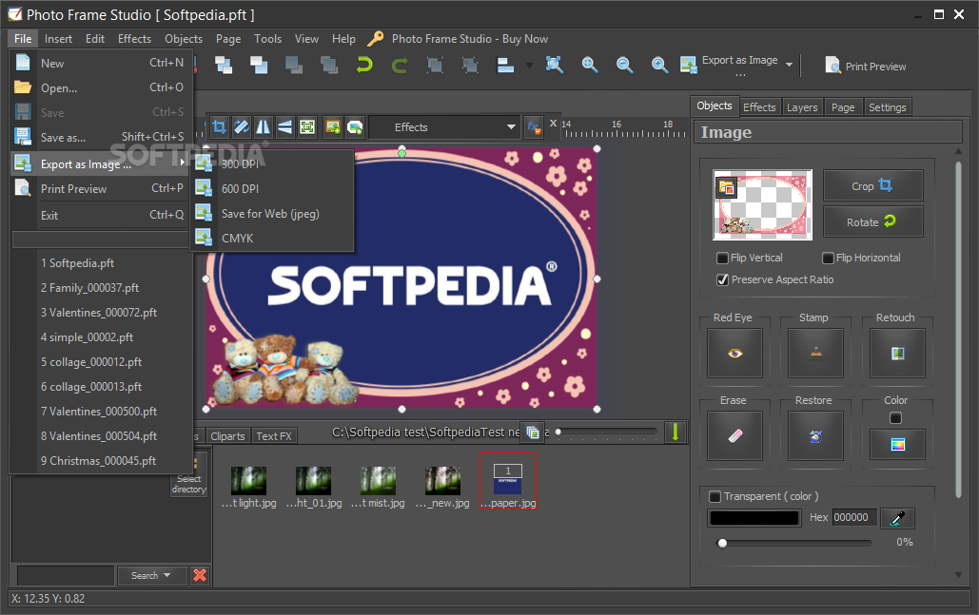Viewport: 979px width, 615px height.
Task: Choose Save for Web (jpeg)
Action: click(272, 213)
